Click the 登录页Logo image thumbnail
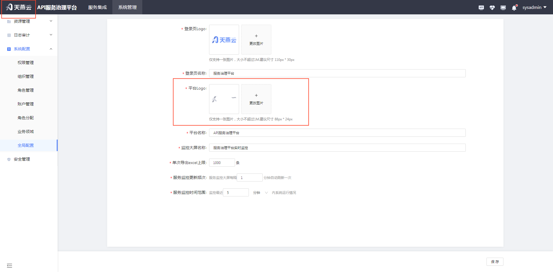 (x=224, y=40)
